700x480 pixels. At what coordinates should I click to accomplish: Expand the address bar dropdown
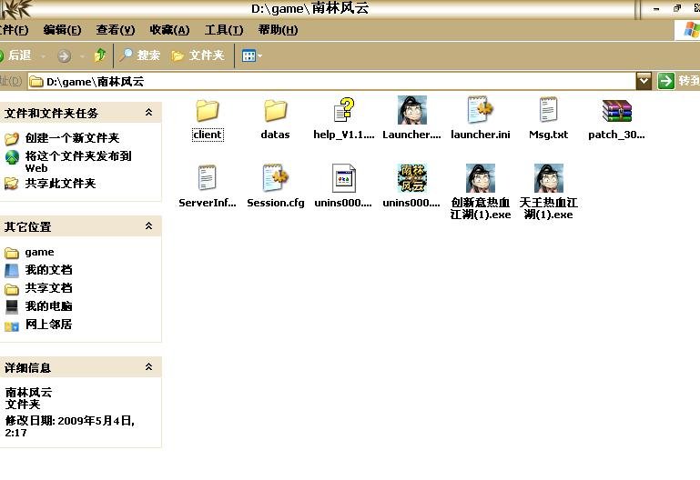pos(644,81)
